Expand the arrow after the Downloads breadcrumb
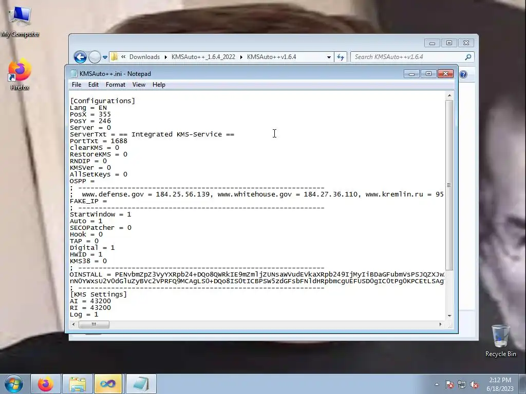Image resolution: width=526 pixels, height=394 pixels. coord(166,57)
